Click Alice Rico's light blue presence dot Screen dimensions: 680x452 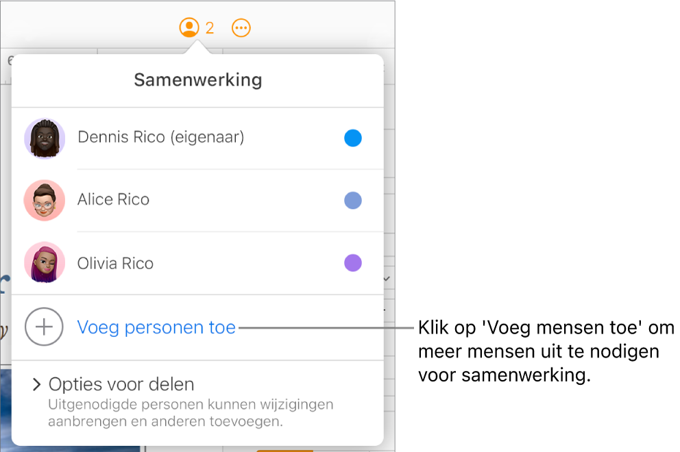click(x=352, y=200)
